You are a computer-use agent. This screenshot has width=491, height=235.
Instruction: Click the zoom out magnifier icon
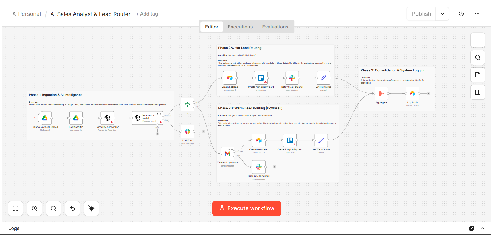[x=53, y=208]
